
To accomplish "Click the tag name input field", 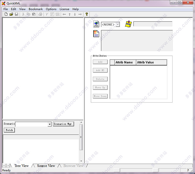I will click(x=153, y=24).
